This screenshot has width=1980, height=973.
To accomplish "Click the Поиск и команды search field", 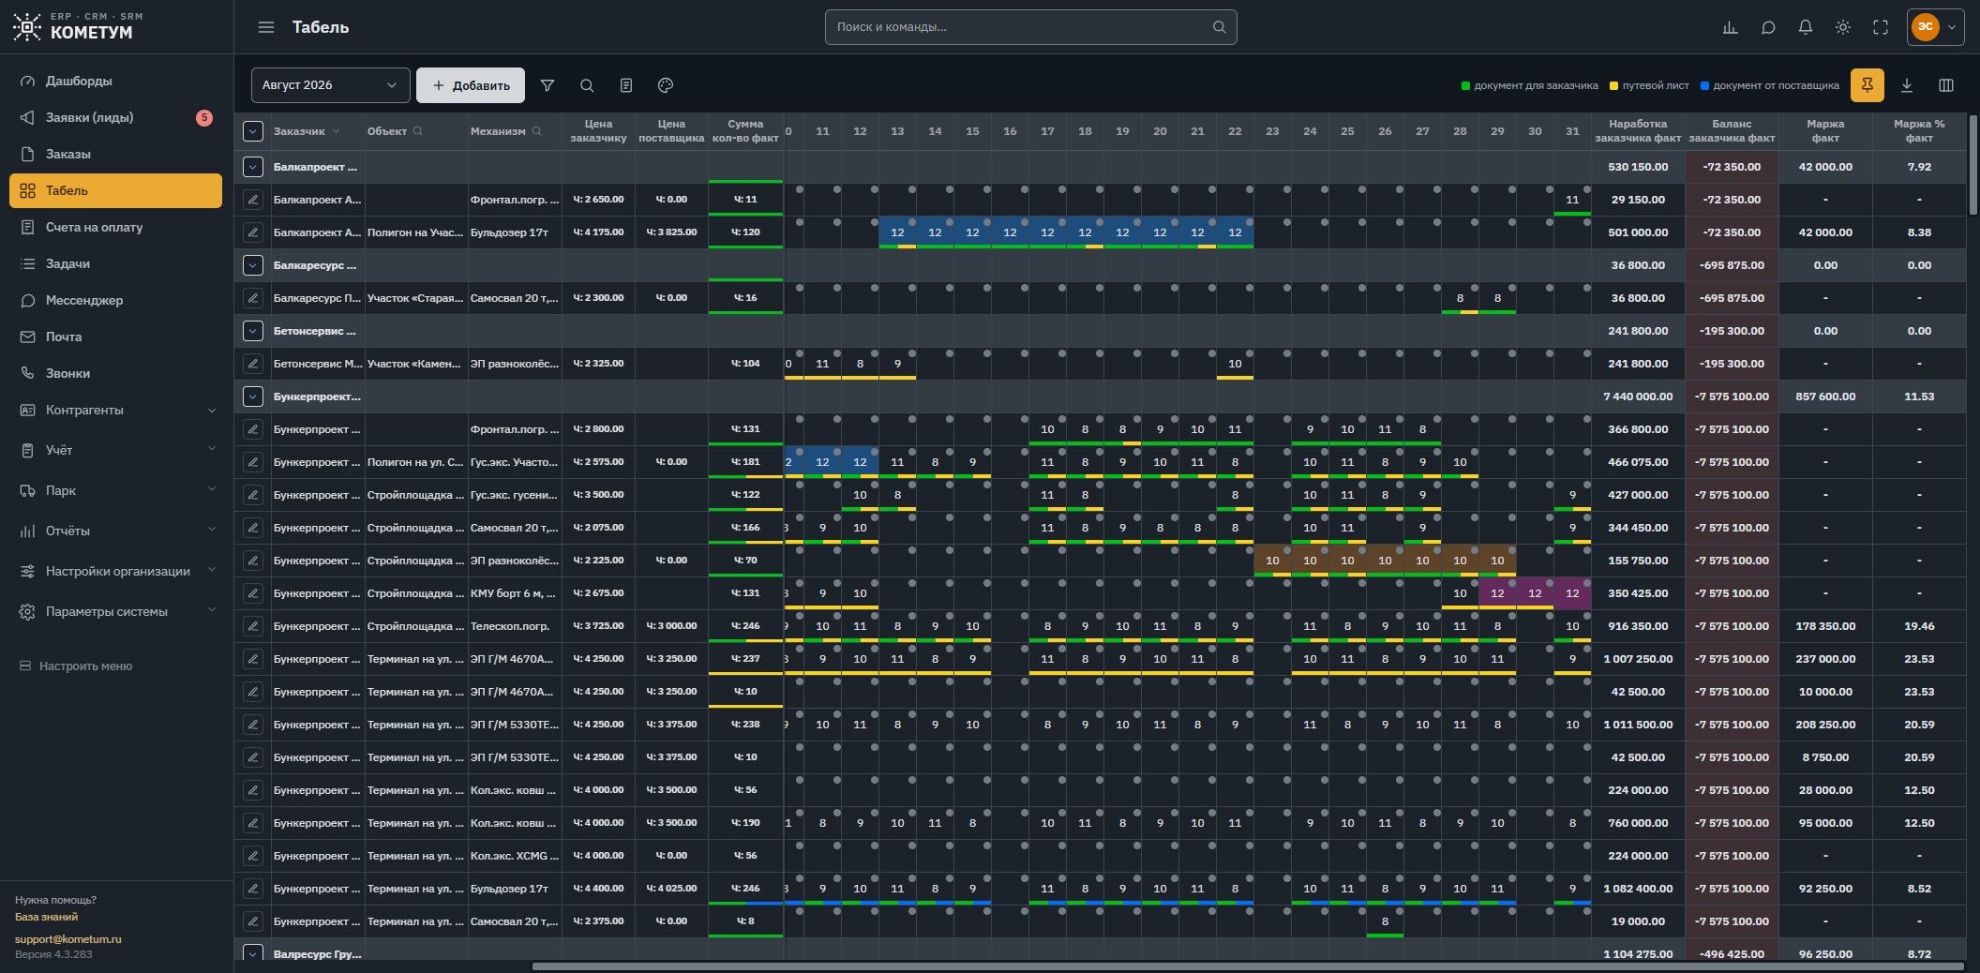I will tap(1030, 27).
